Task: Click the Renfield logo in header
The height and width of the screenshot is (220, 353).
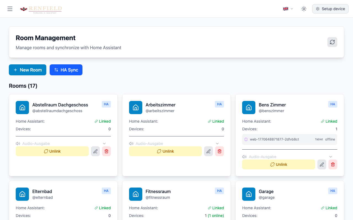Action: pyautogui.click(x=41, y=9)
